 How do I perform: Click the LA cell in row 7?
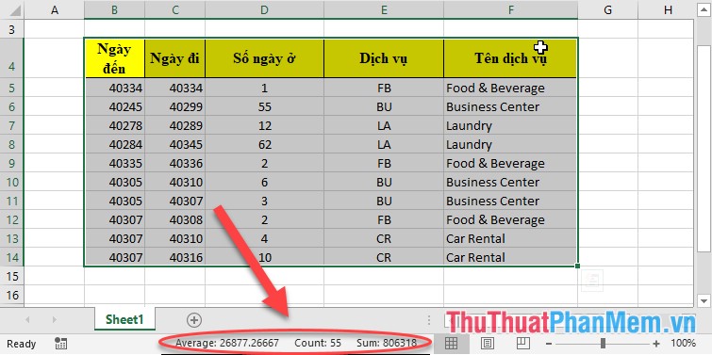pos(384,125)
